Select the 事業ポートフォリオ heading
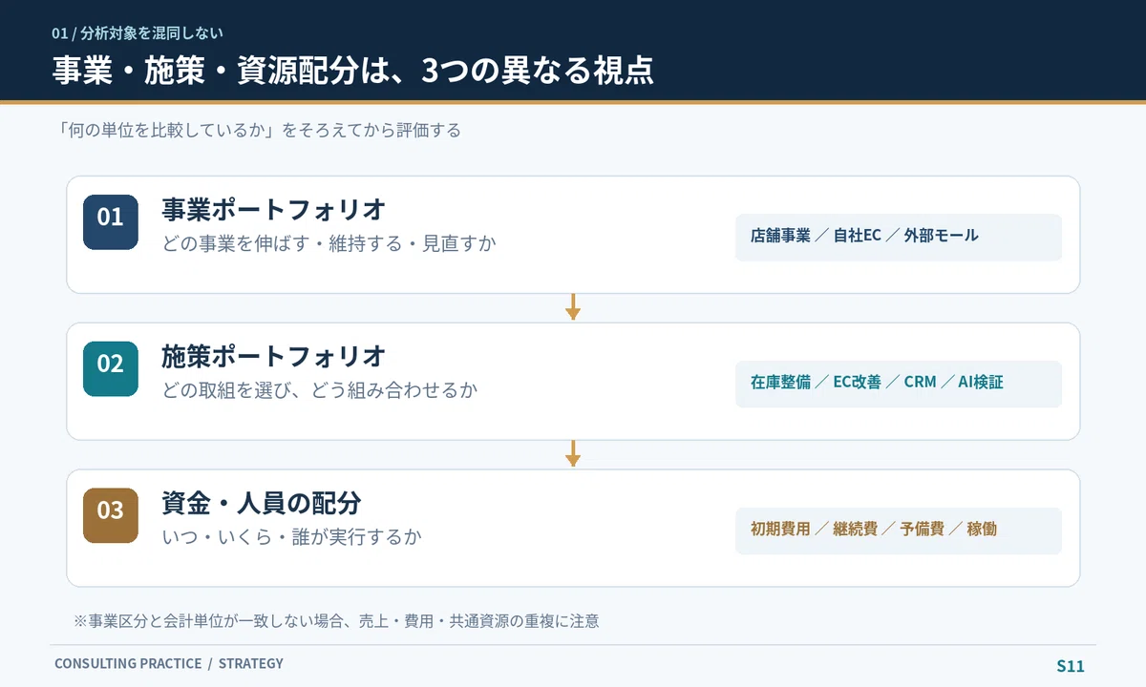Image resolution: width=1146 pixels, height=687 pixels. click(x=274, y=209)
